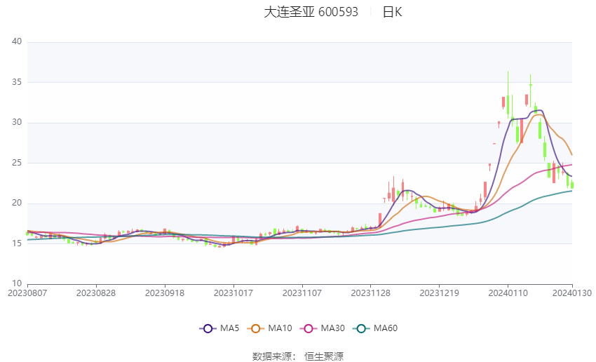Screen dimensions: 596x362
Task: Click y-axis value 35
Action: pyautogui.click(x=17, y=82)
